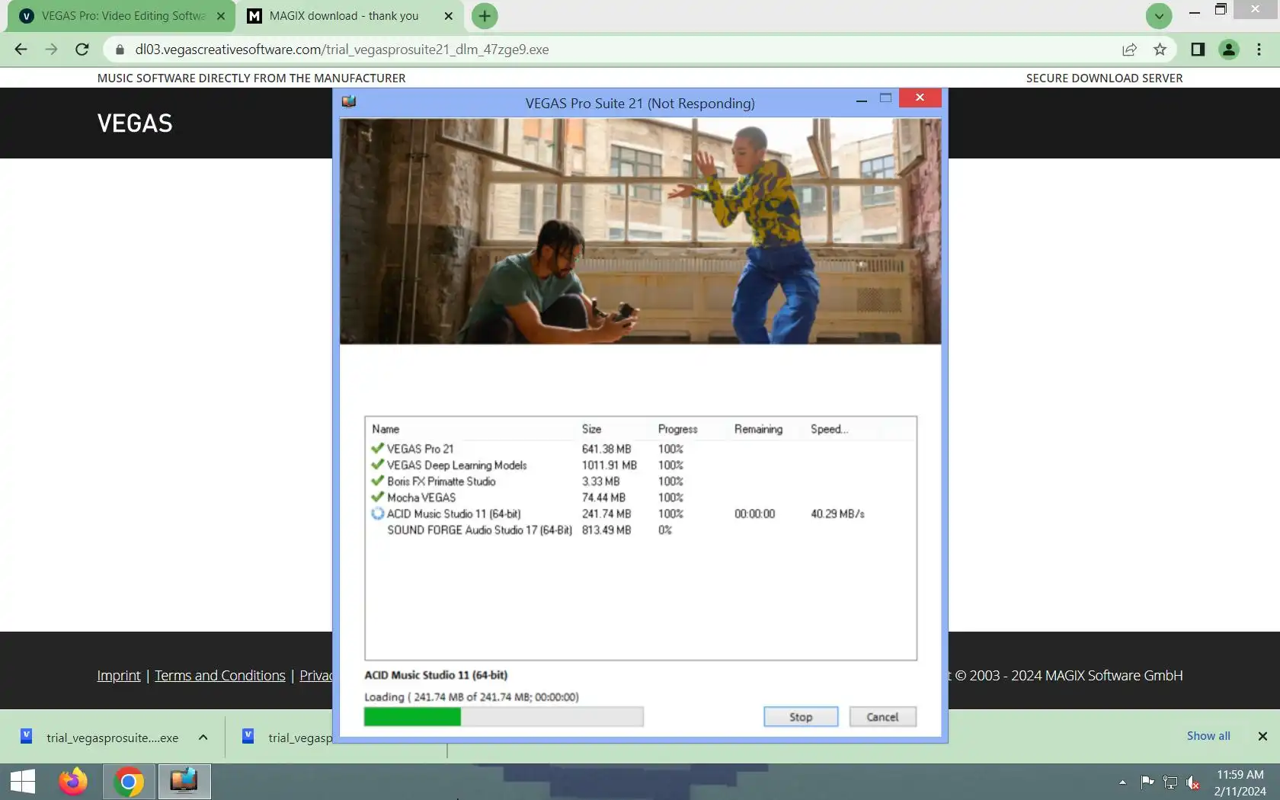This screenshot has height=800, width=1280.
Task: Select the SOUND FORGE Audio Studio 17 row
Action: (x=640, y=530)
